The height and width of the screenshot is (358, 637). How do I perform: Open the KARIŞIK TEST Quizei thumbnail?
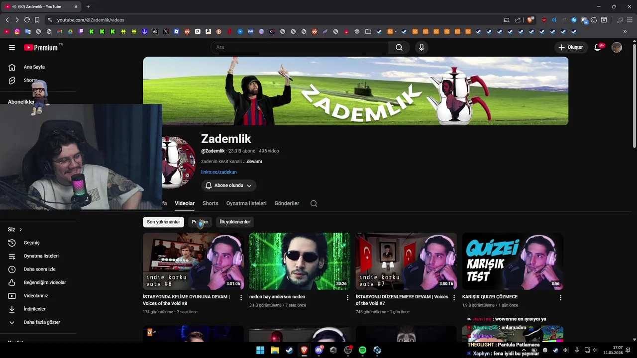(513, 261)
